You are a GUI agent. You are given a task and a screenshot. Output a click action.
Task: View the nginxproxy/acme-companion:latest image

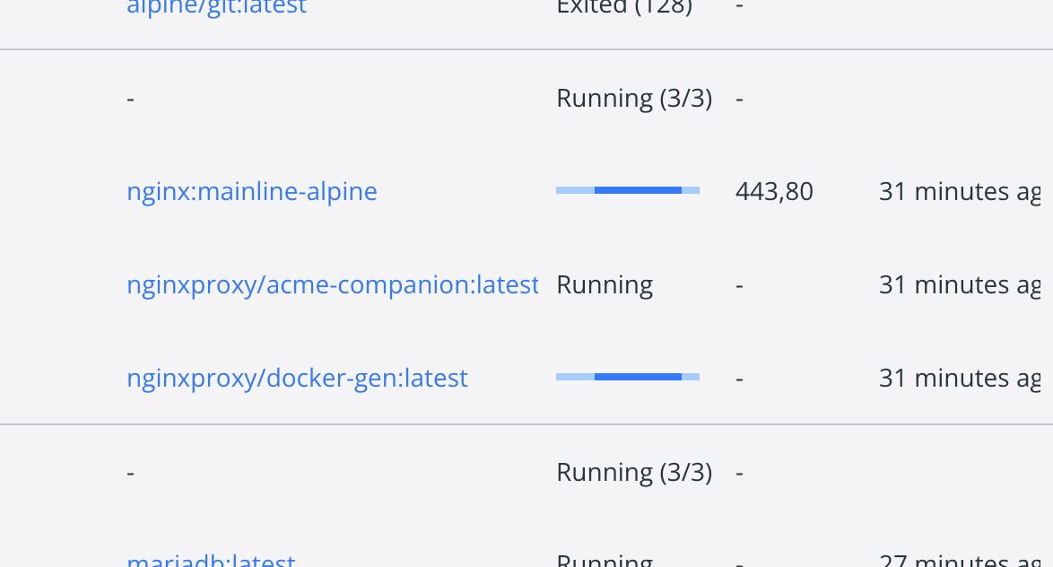pyautogui.click(x=332, y=284)
